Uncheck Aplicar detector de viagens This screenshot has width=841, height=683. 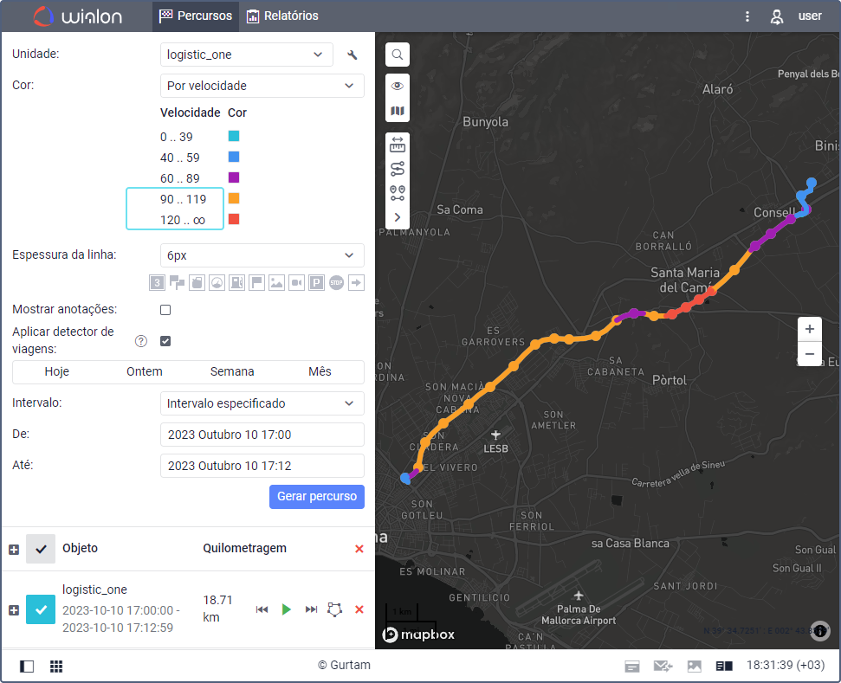tap(165, 341)
